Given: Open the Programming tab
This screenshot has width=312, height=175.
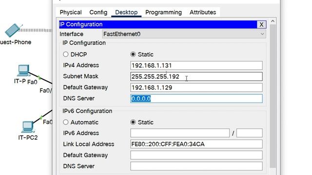Looking at the screenshot, I should 163,12.
